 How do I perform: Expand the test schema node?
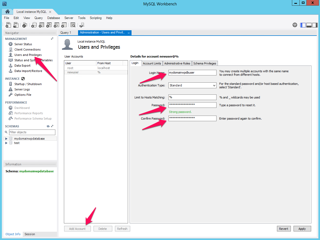(x=6, y=143)
